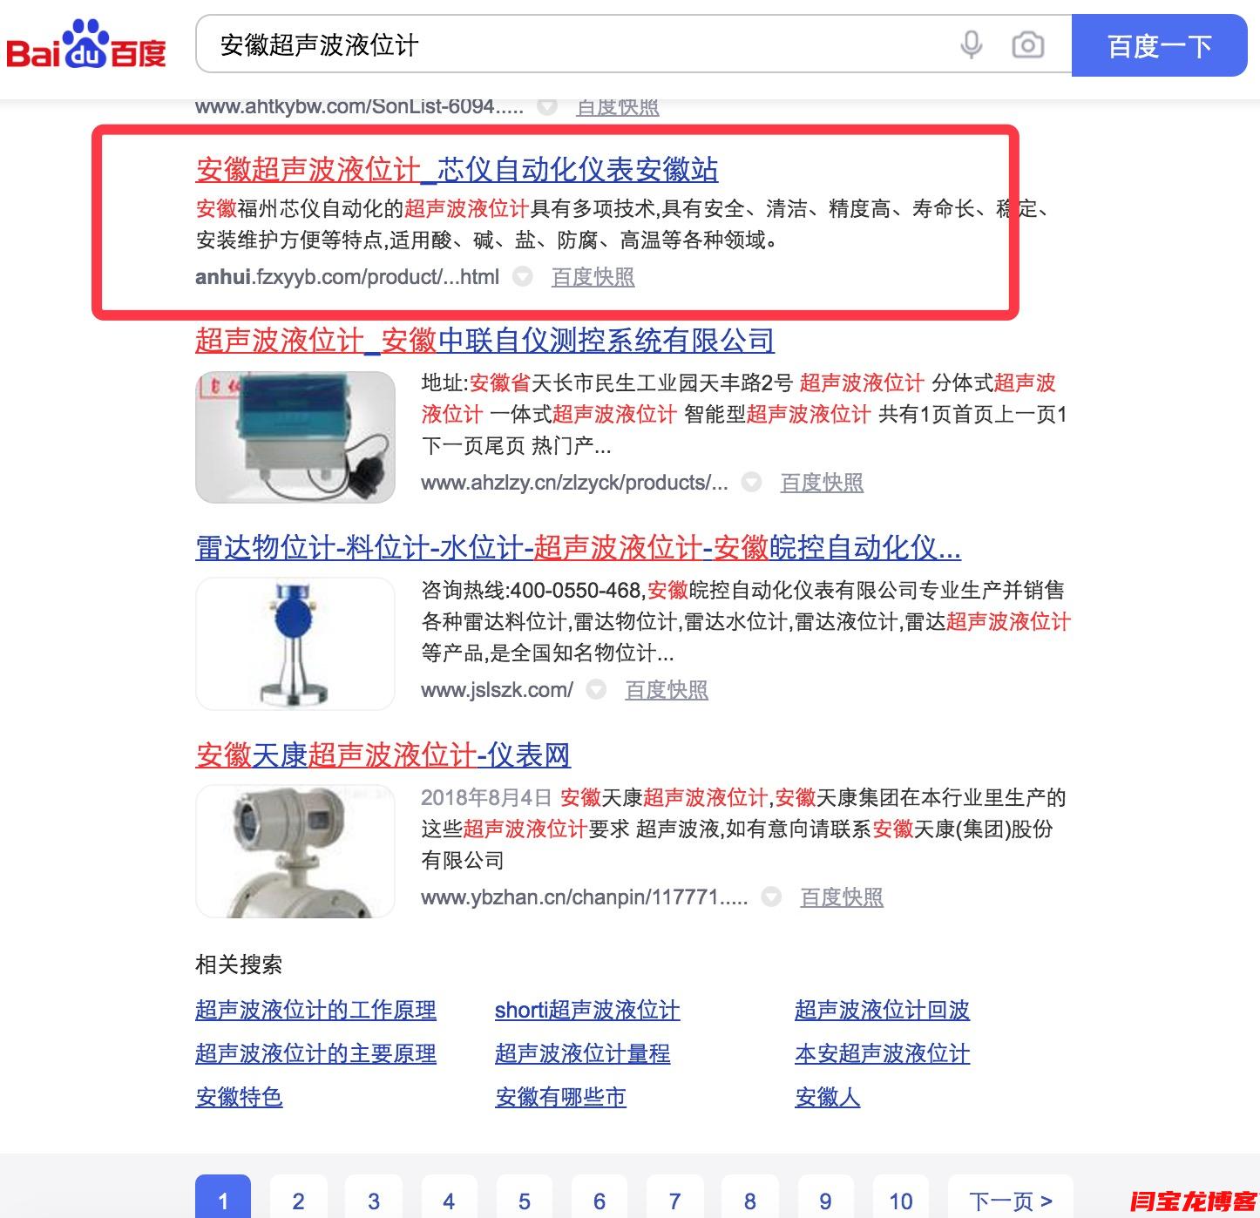Search related term 本安超声波液位计
1260x1218 pixels.
882,1053
